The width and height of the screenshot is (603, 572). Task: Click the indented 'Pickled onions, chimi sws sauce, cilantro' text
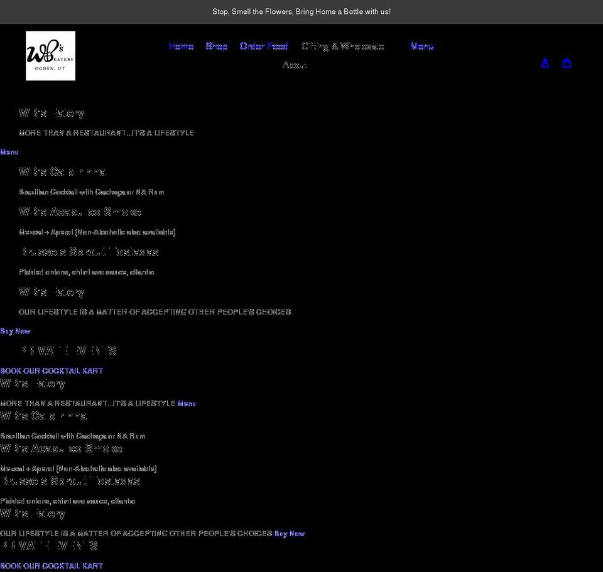(87, 272)
